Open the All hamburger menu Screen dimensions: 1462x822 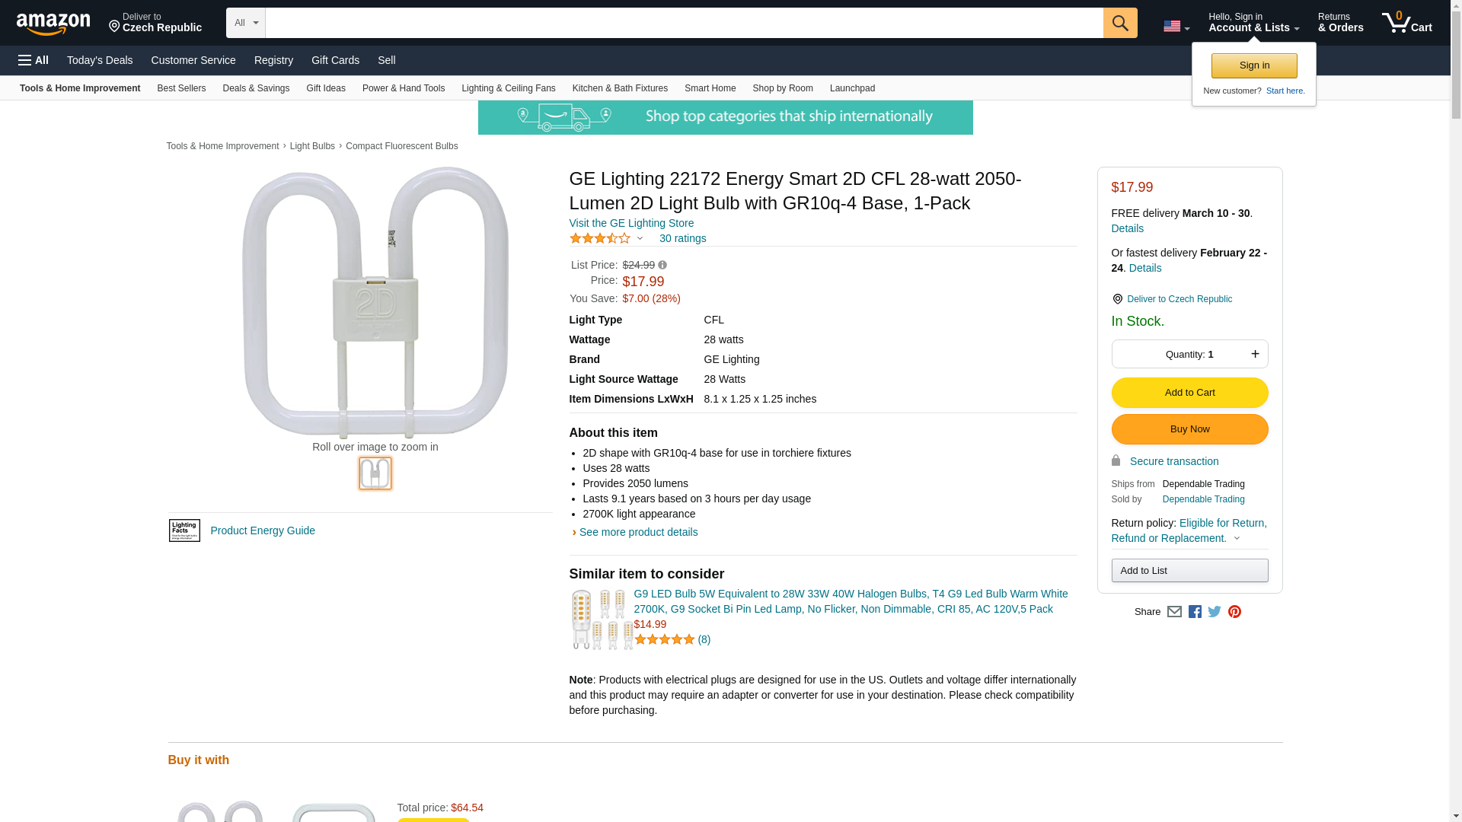[34, 60]
